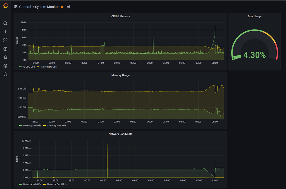Open the Dashboards four-squares sidebar icon
Image resolution: width=286 pixels, height=189 pixels.
(5, 41)
